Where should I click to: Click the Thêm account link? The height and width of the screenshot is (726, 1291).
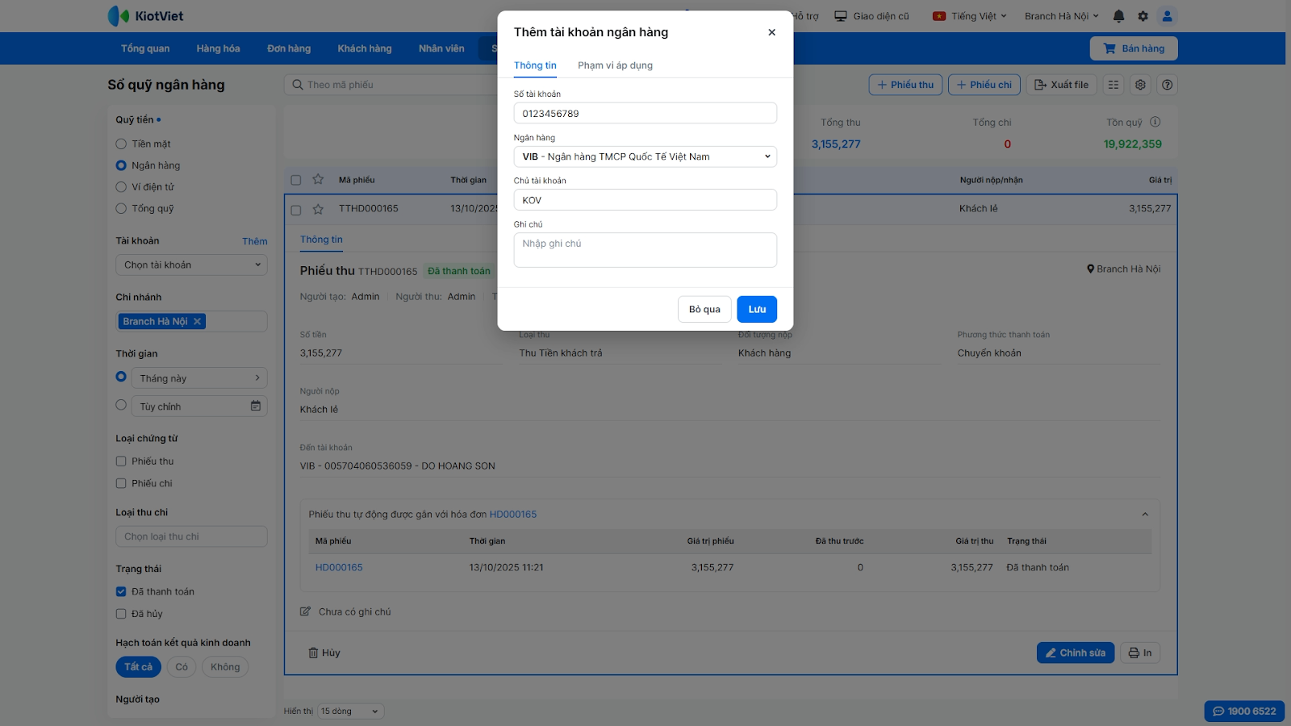pyautogui.click(x=254, y=241)
